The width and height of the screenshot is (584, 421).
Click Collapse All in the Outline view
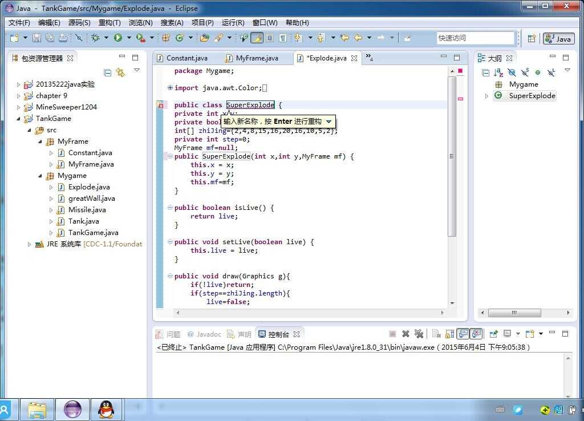point(486,72)
